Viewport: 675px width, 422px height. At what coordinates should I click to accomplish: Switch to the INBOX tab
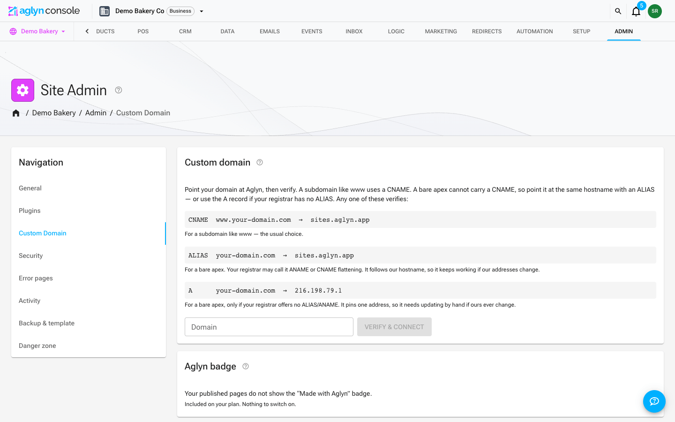pyautogui.click(x=354, y=31)
